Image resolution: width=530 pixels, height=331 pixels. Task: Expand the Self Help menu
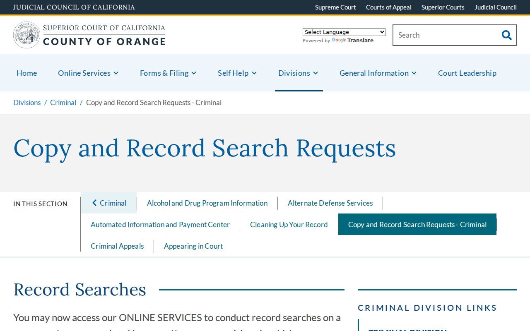click(x=237, y=73)
